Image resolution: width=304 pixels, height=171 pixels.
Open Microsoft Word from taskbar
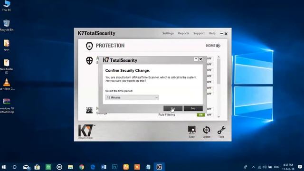pyautogui.click(x=104, y=167)
